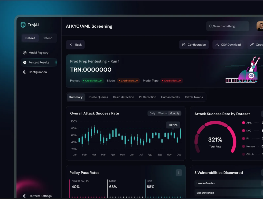This screenshot has width=263, height=199.
Task: Open user profile avatar
Action: (260, 26)
